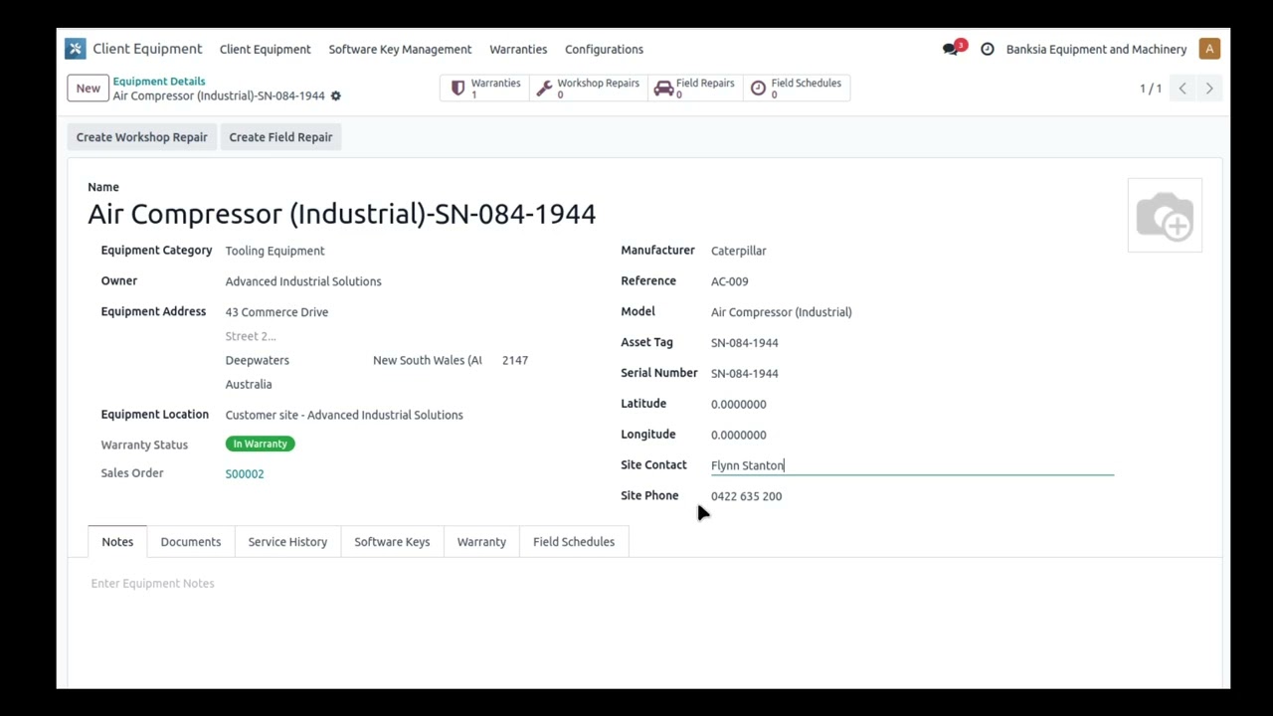Click the 1 / 1 pager counter
1273x716 pixels.
point(1151,89)
